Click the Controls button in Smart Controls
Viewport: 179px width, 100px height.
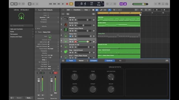tap(109, 61)
